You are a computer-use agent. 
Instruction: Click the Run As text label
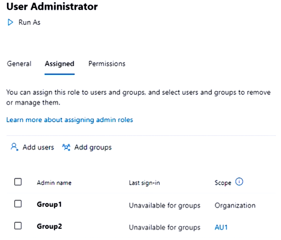click(29, 22)
